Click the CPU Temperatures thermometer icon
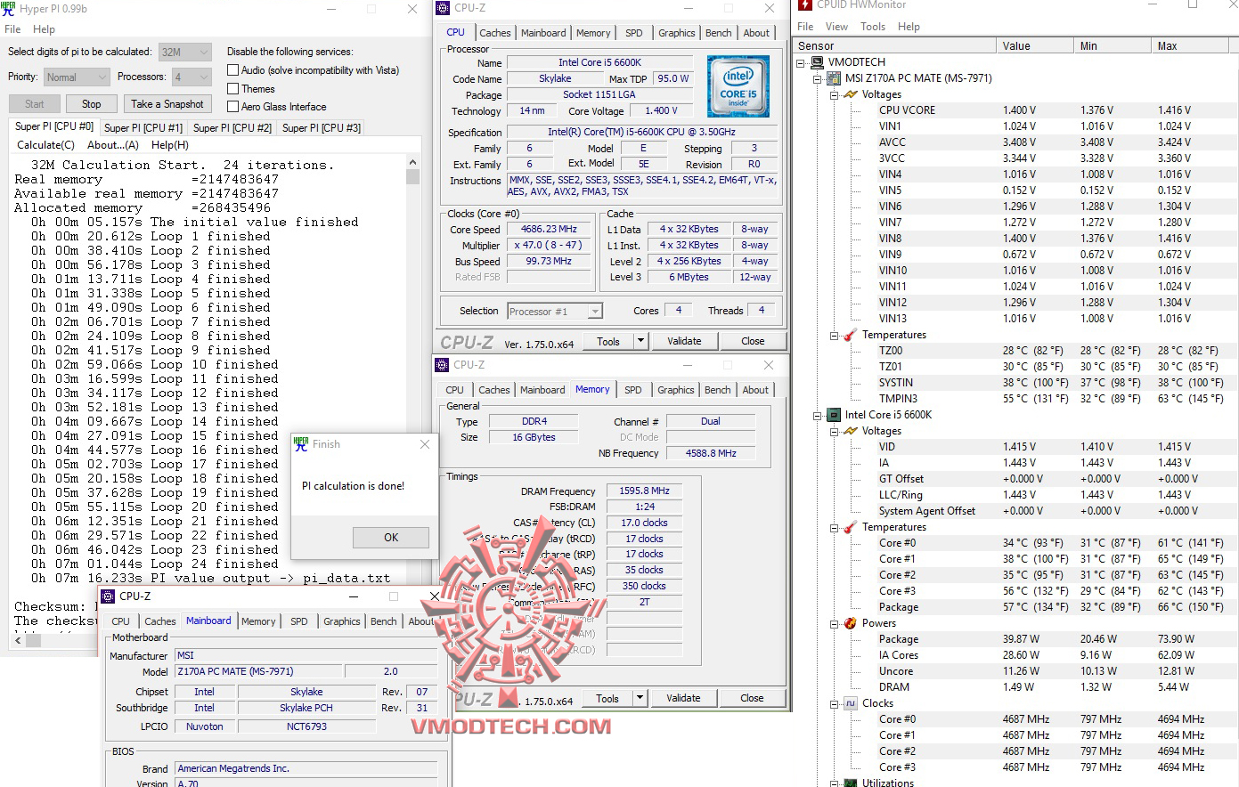 (851, 527)
